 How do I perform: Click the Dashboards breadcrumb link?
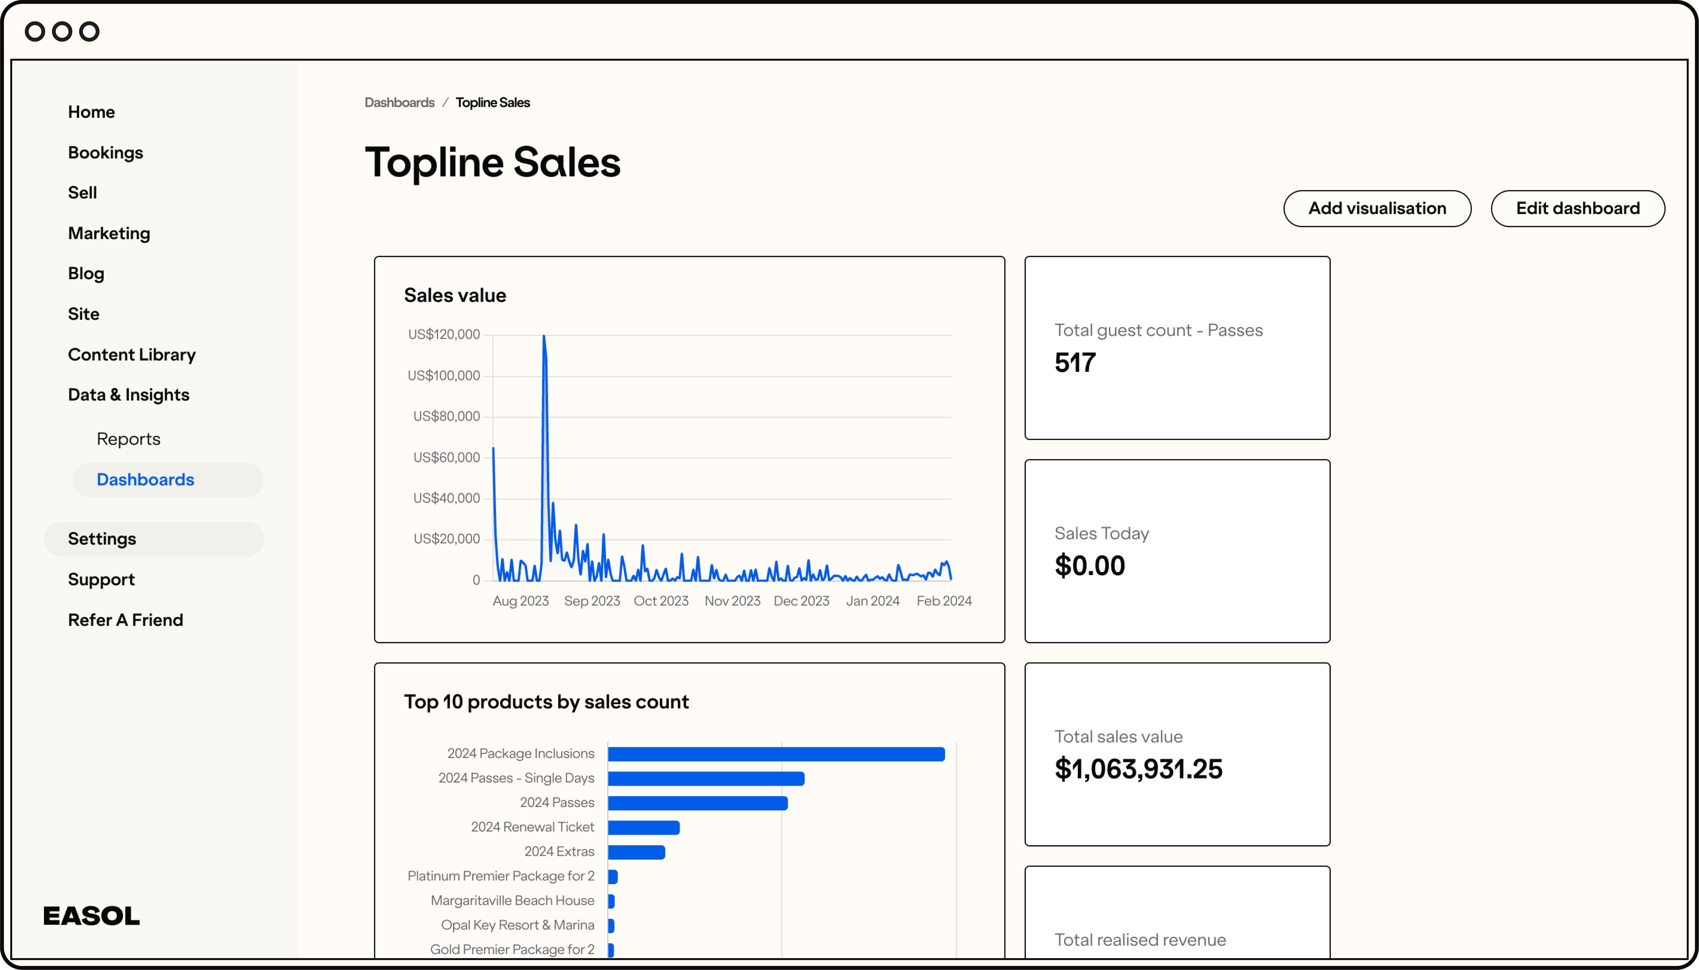tap(399, 103)
